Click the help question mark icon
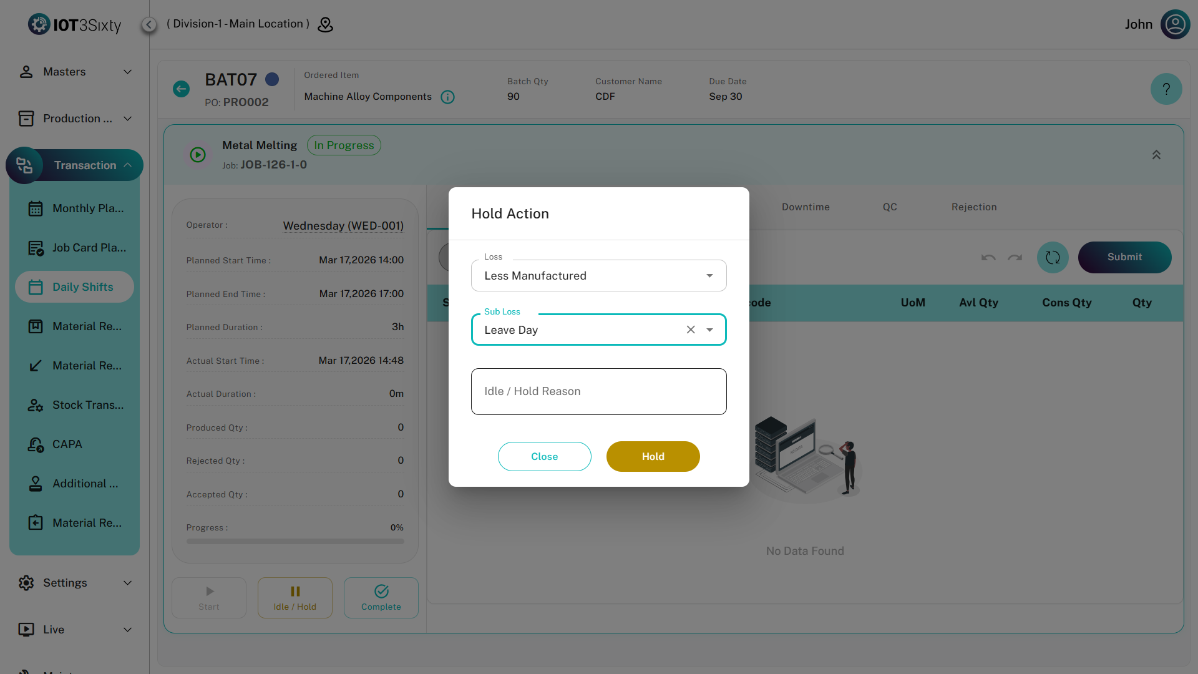1198x674 pixels. tap(1166, 89)
